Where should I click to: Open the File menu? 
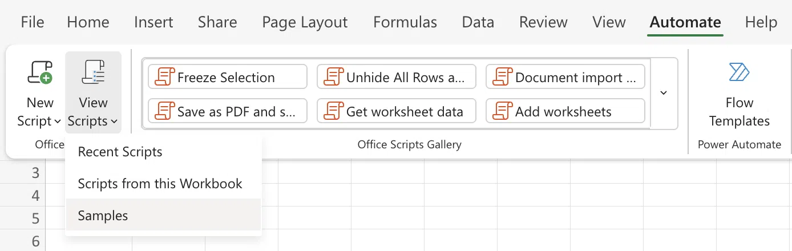[33, 22]
